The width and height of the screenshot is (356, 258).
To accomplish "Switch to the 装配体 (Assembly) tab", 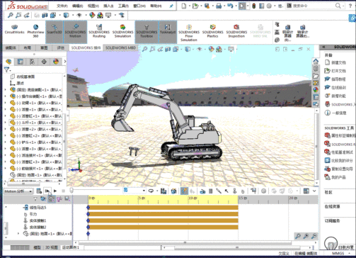I will (11, 47).
